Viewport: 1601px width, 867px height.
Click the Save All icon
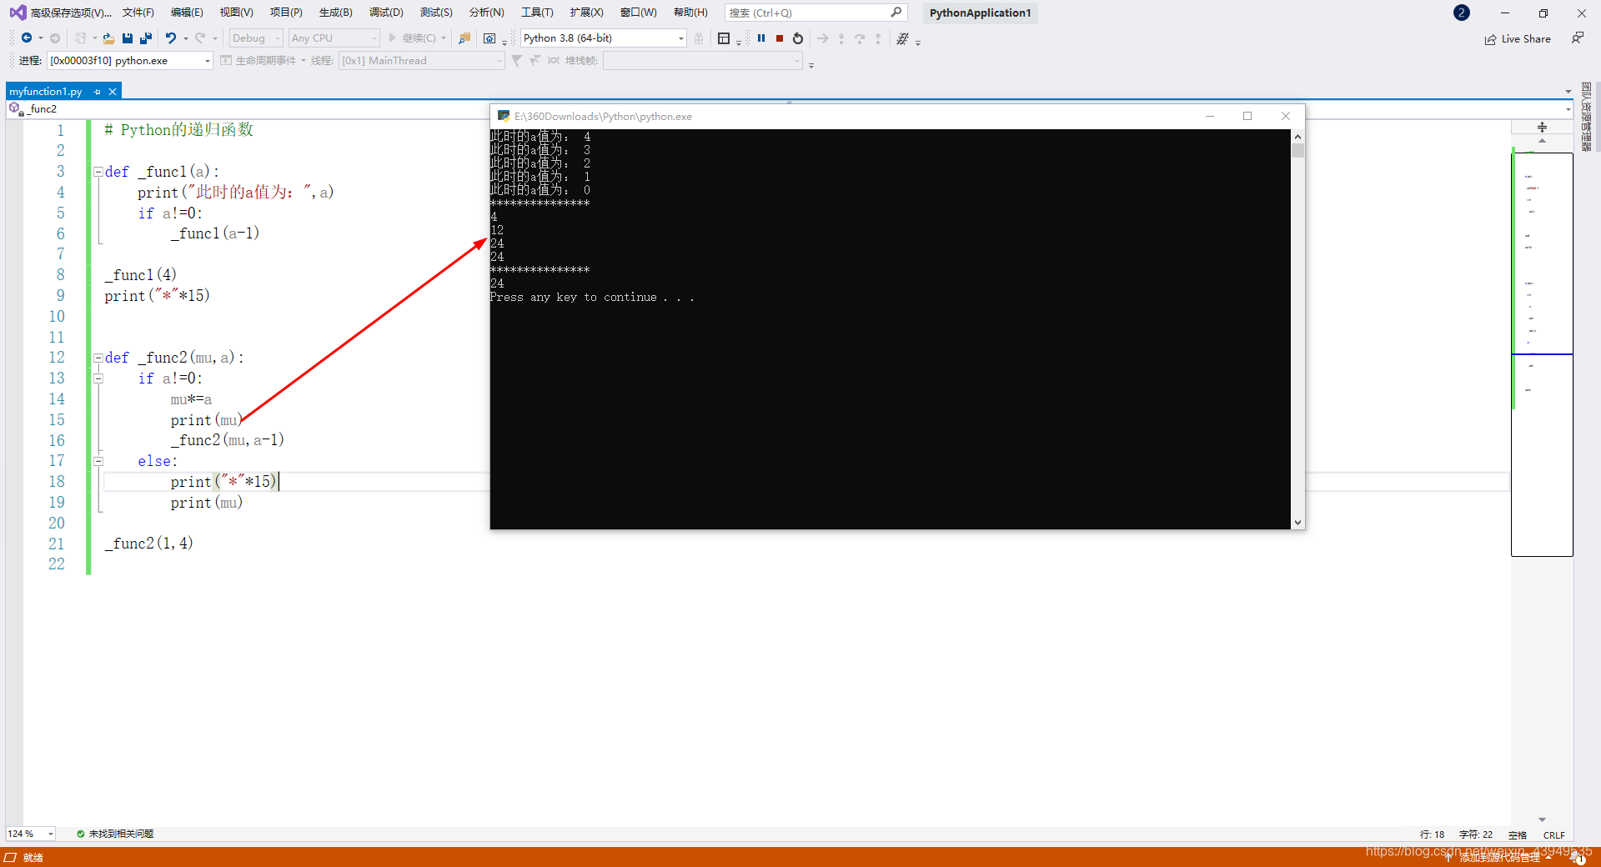[146, 38]
